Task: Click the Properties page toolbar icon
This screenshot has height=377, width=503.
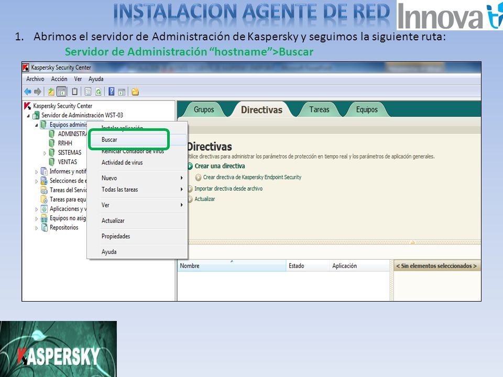Action: point(88,92)
